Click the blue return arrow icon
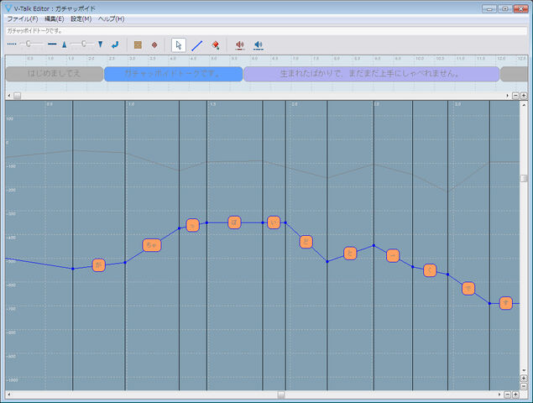The height and width of the screenshot is (403, 533). click(115, 44)
